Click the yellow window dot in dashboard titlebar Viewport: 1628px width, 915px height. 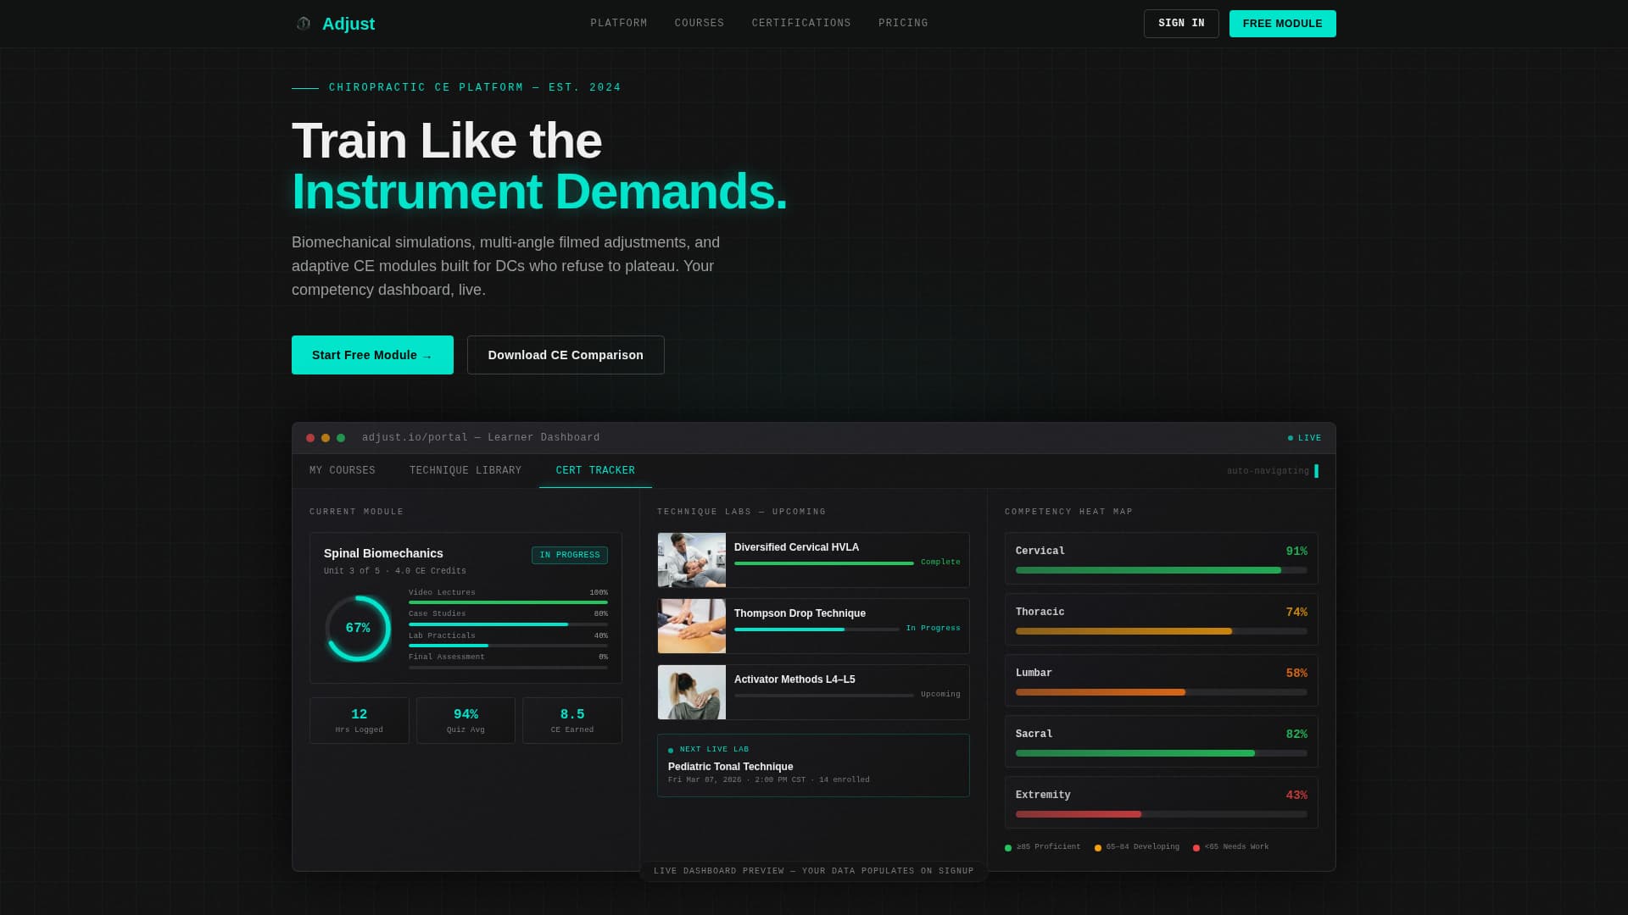tap(326, 438)
